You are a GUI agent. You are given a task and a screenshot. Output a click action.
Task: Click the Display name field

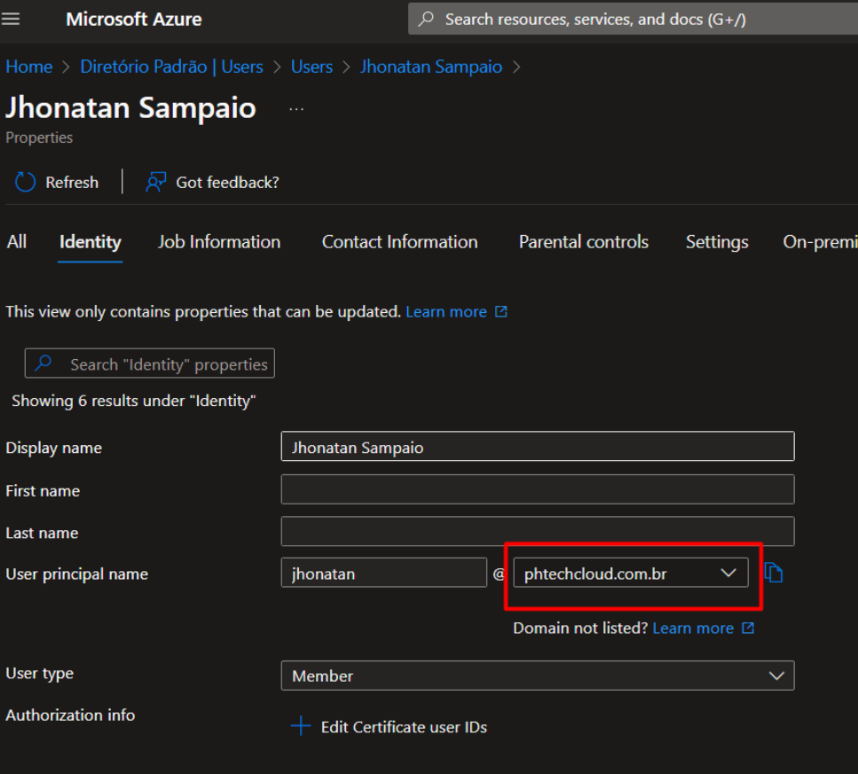pyautogui.click(x=538, y=446)
